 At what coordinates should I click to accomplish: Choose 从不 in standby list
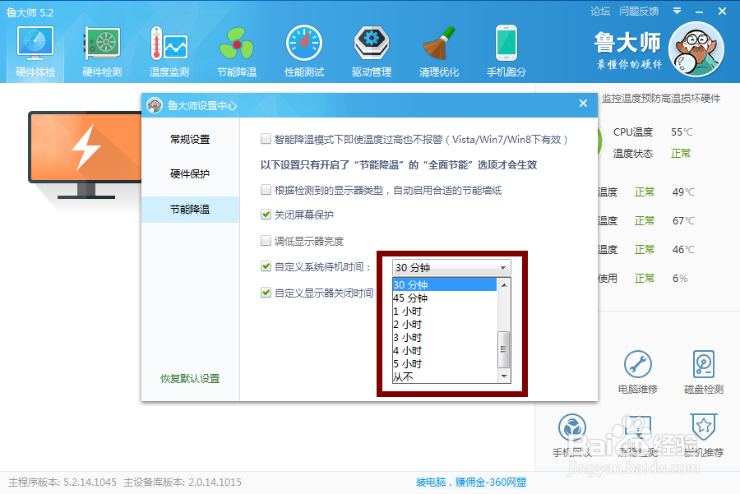445,376
